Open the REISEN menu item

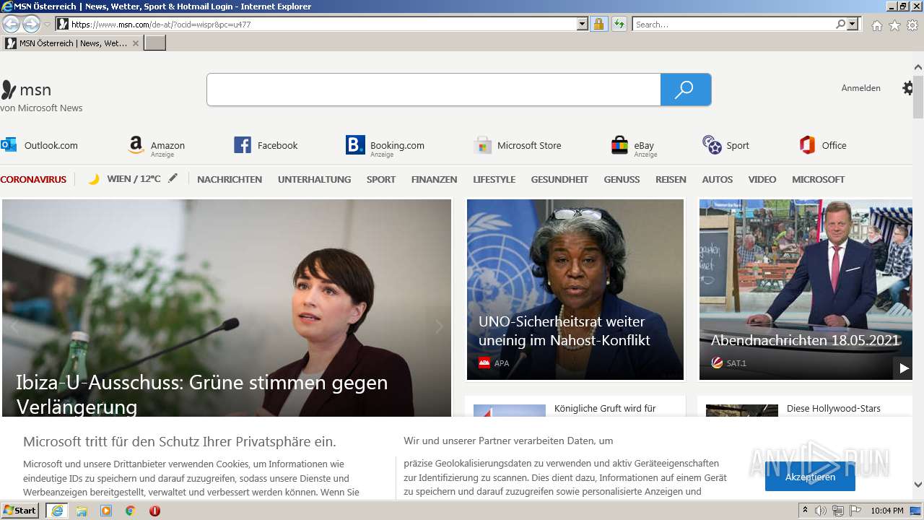click(671, 179)
